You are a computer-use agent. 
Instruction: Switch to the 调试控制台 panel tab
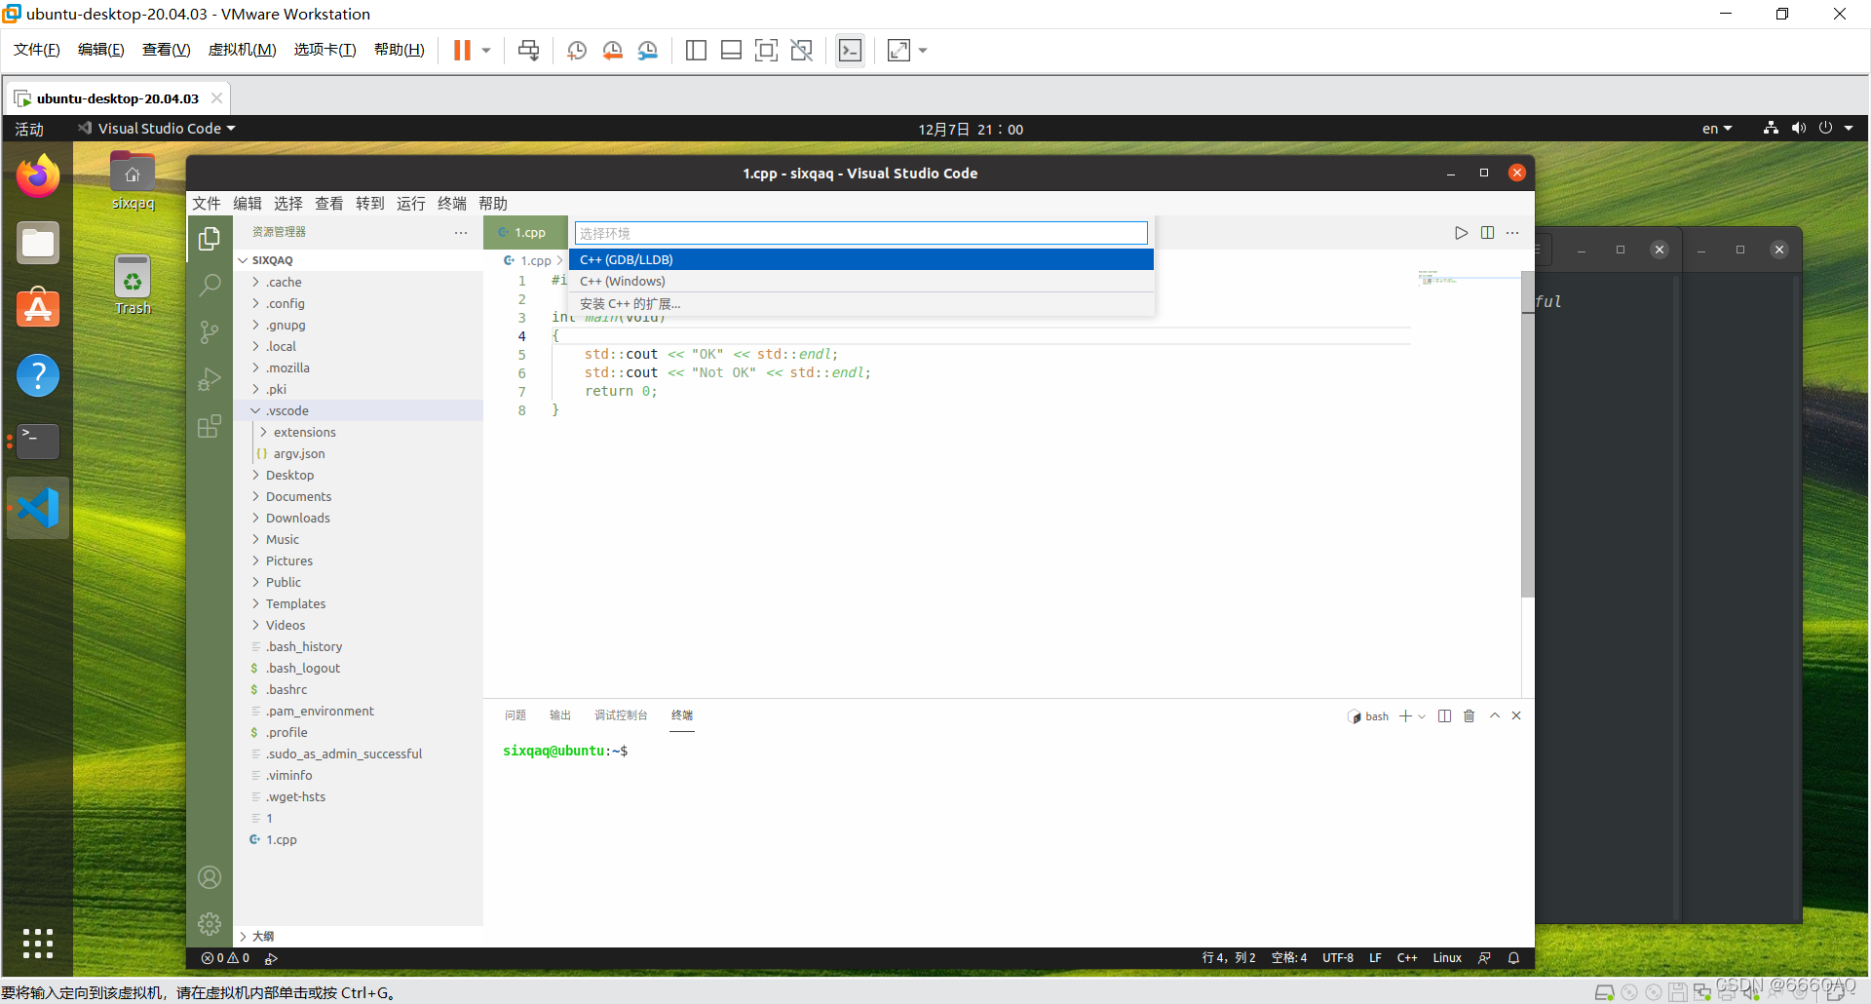point(622,715)
